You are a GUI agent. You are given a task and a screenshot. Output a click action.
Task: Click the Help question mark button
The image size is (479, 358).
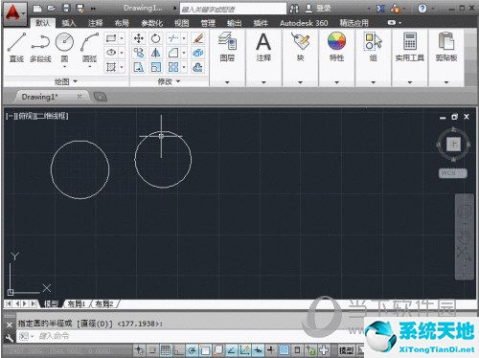pyautogui.click(x=422, y=9)
